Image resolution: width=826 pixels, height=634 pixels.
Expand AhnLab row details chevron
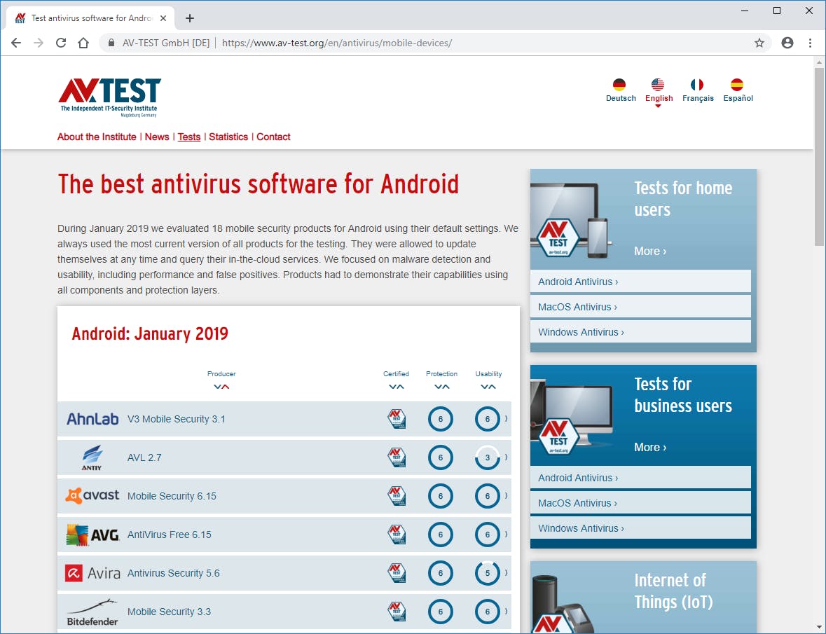tap(507, 419)
